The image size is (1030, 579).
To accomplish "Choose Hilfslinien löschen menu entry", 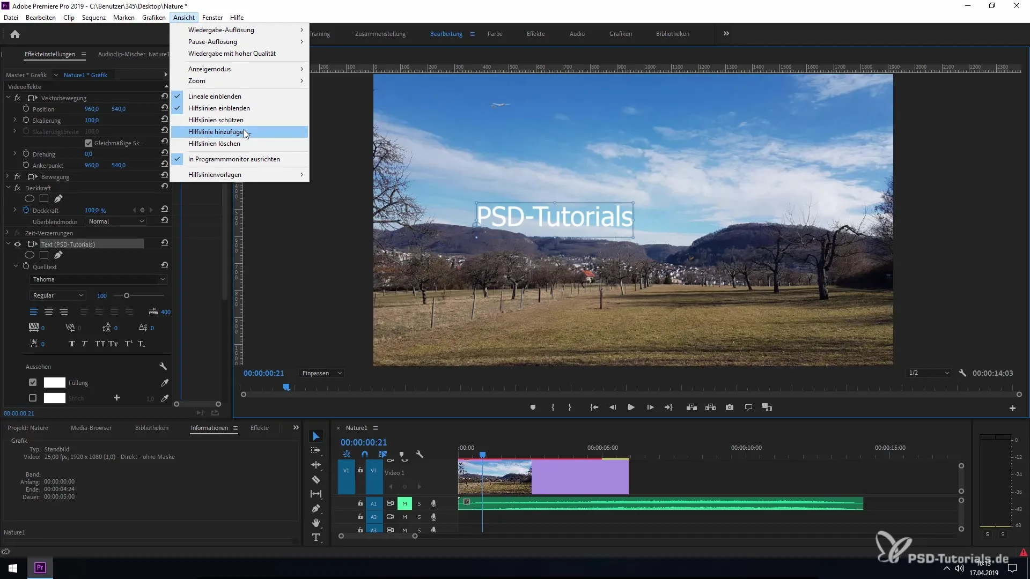I will (239, 143).
